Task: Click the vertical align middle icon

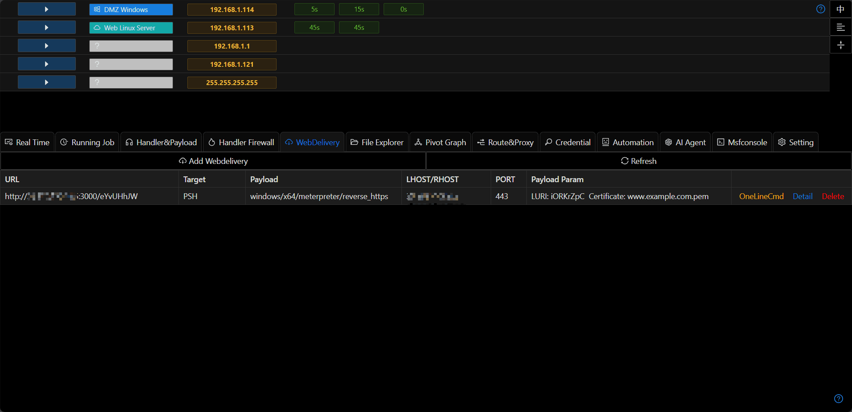Action: 840,45
